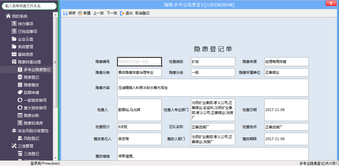
Task: Click the 整改期限 date field
Action: [286, 139]
